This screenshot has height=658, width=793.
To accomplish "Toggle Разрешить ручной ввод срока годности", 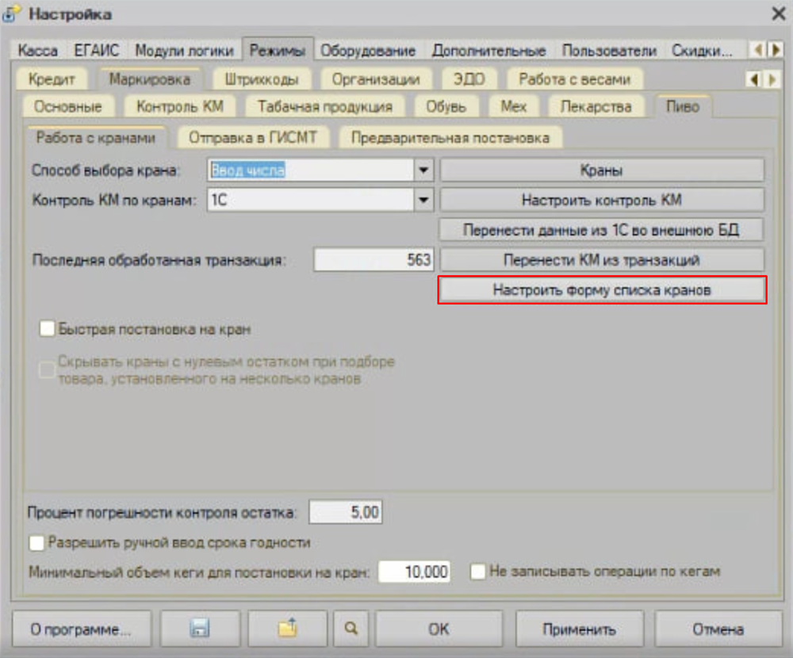I will tap(37, 543).
